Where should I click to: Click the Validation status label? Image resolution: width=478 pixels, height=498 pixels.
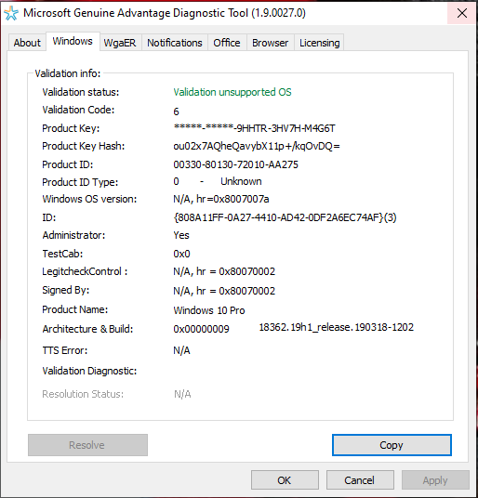pos(81,92)
